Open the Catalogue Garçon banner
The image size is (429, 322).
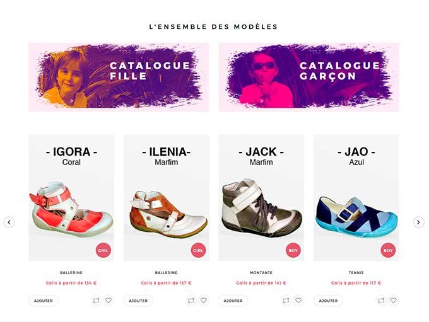tap(309, 77)
